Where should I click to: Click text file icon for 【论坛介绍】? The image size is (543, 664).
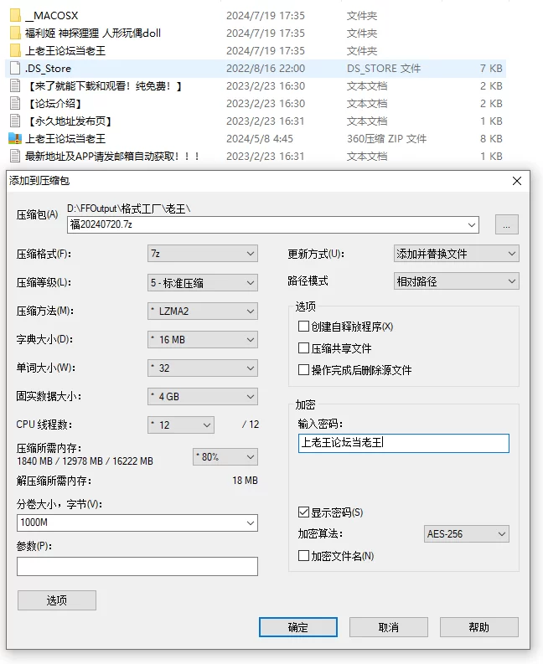[x=15, y=103]
